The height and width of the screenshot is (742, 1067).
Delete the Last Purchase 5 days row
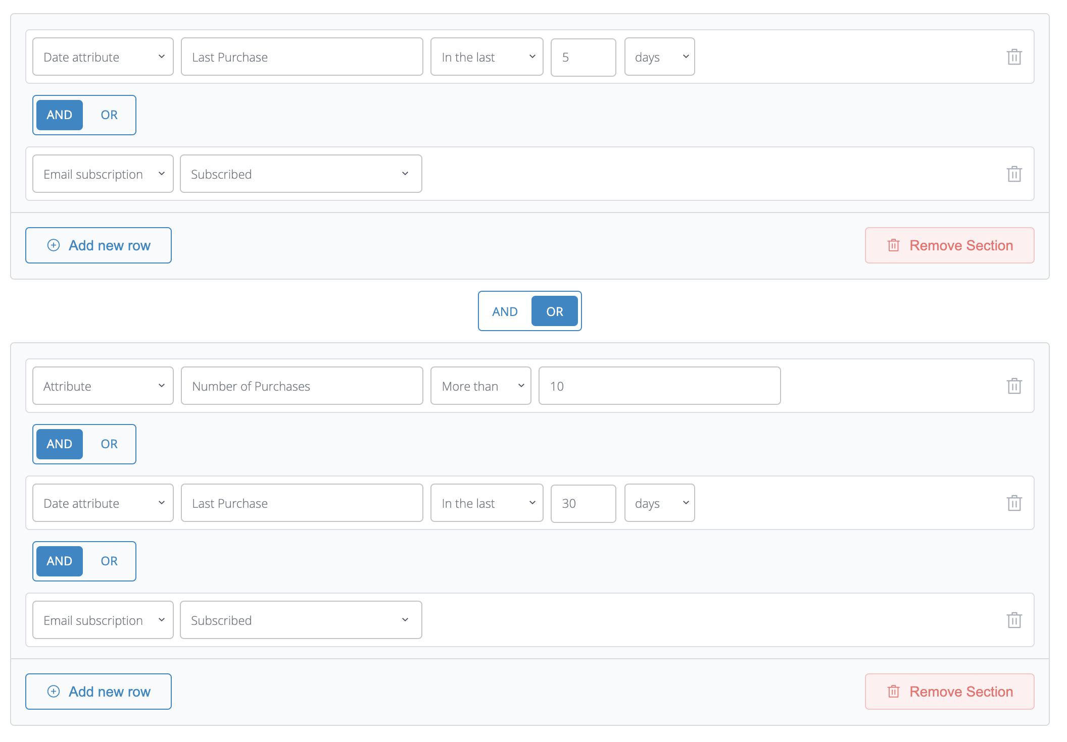pos(1014,57)
